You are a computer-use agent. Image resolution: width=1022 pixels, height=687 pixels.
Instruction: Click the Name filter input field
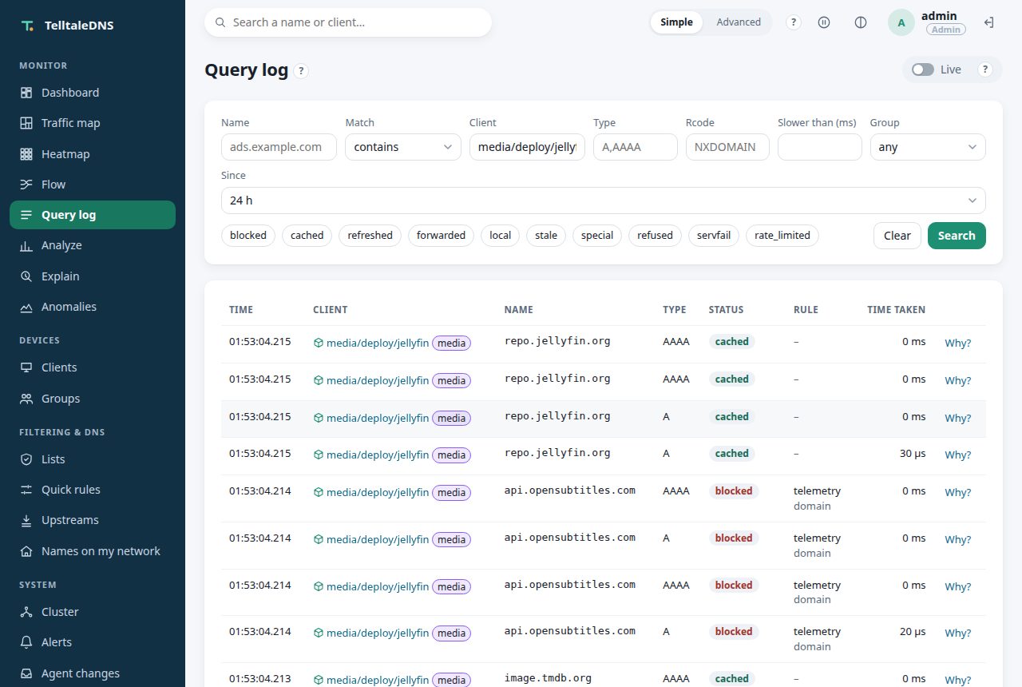(x=279, y=147)
